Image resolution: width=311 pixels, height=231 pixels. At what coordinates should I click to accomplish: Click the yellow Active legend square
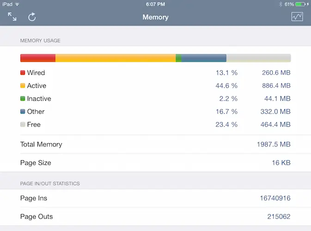(23, 86)
